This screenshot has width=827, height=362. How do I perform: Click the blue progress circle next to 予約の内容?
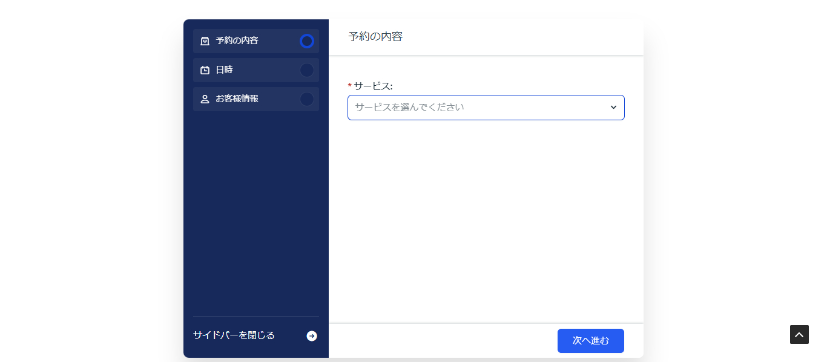point(307,40)
